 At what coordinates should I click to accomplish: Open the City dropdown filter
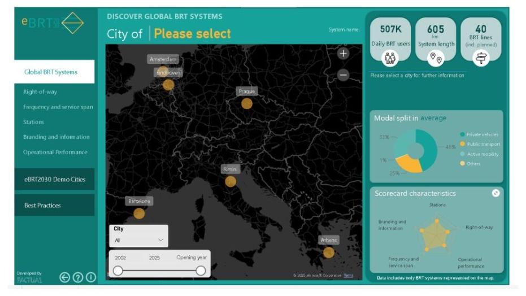(x=138, y=240)
